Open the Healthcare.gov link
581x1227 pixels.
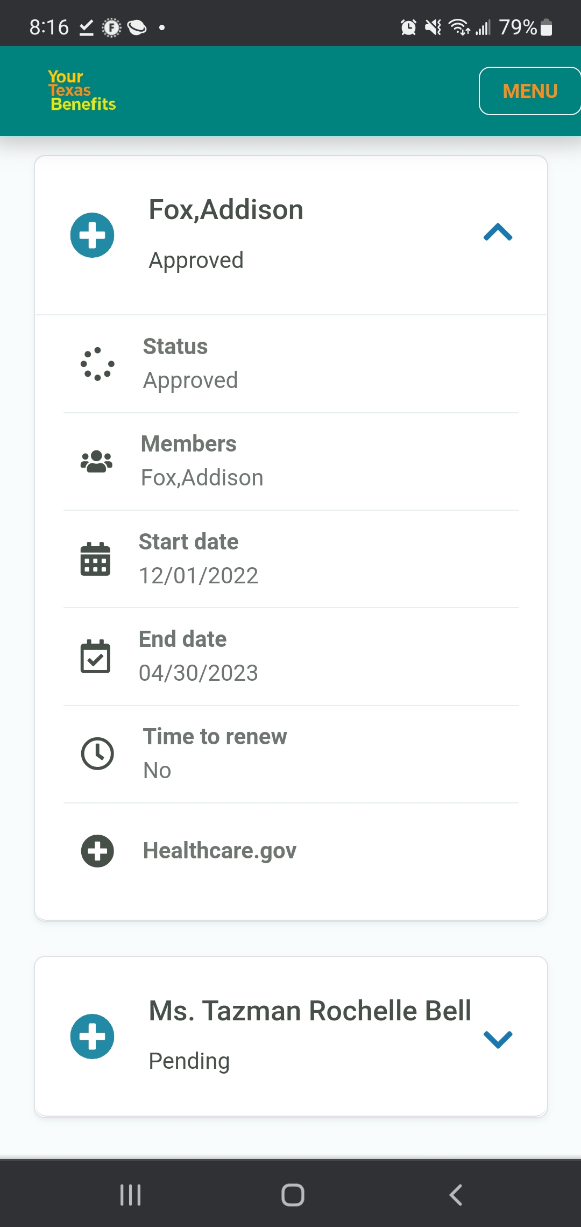219,851
